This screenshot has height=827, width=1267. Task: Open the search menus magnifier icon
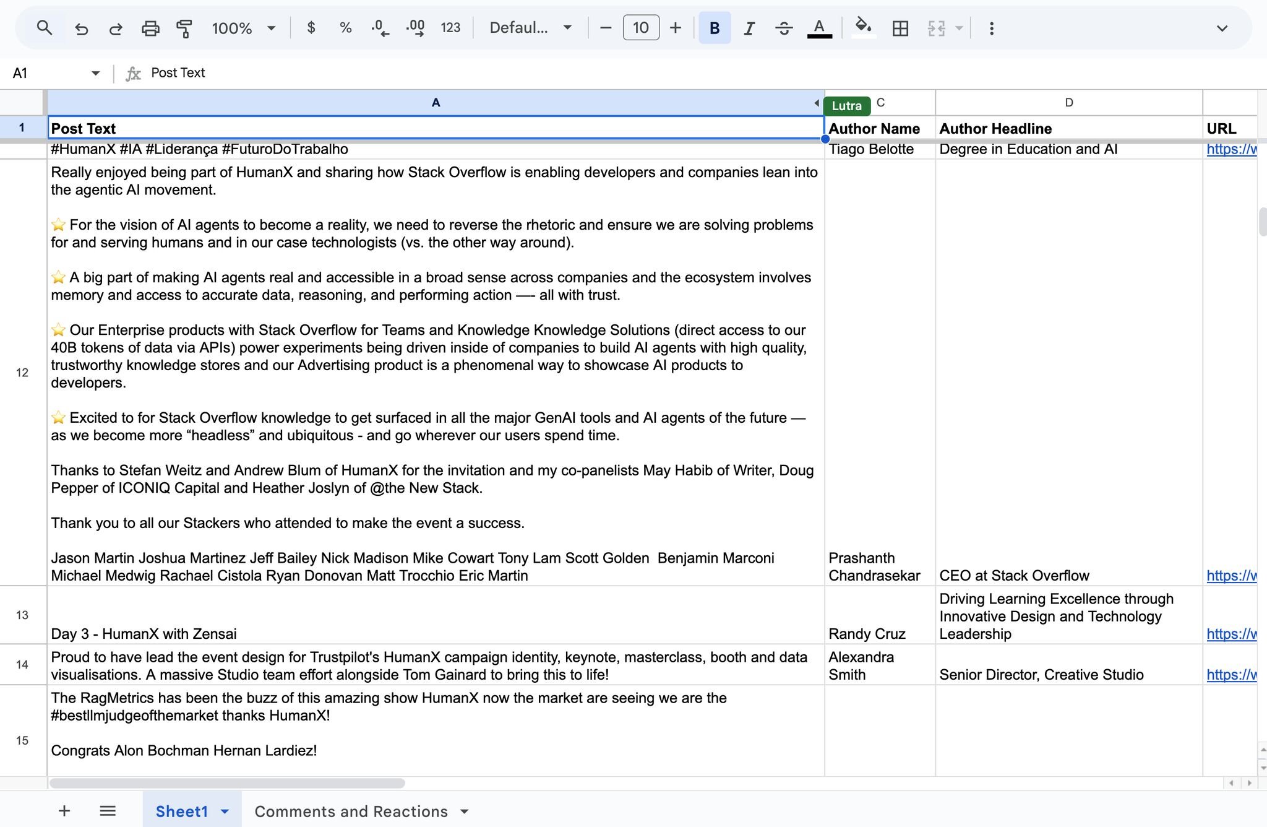point(44,28)
